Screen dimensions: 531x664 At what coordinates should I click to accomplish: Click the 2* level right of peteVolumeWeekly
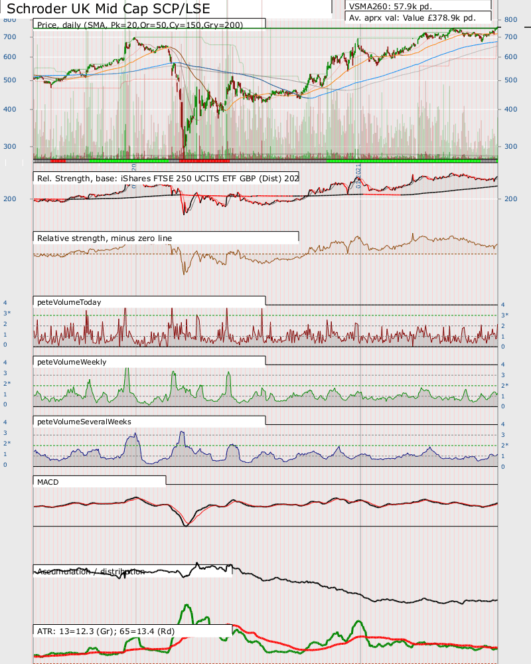[x=504, y=385]
